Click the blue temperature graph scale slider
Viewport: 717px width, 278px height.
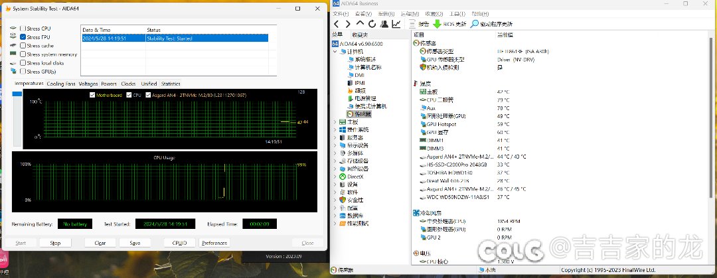17,94
